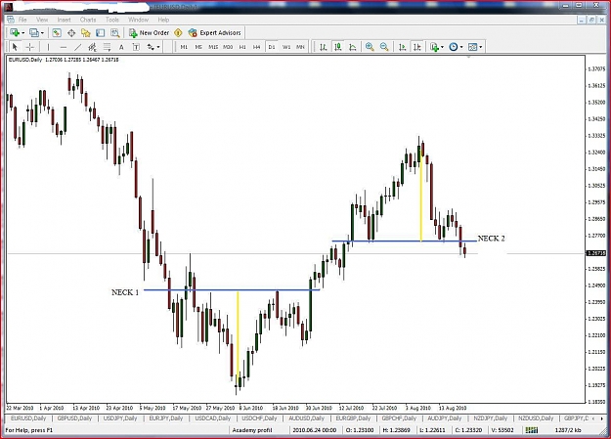Switch chart to M5 timeframe
This screenshot has height=439, width=611.
tap(198, 47)
